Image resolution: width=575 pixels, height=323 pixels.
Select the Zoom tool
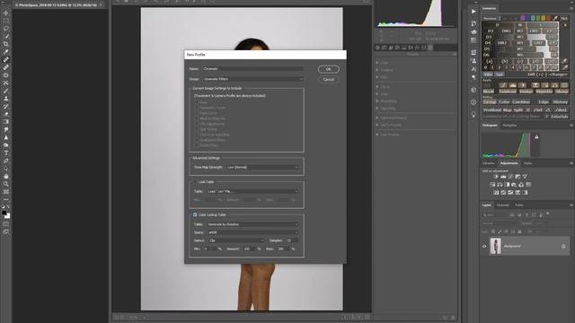click(x=6, y=184)
